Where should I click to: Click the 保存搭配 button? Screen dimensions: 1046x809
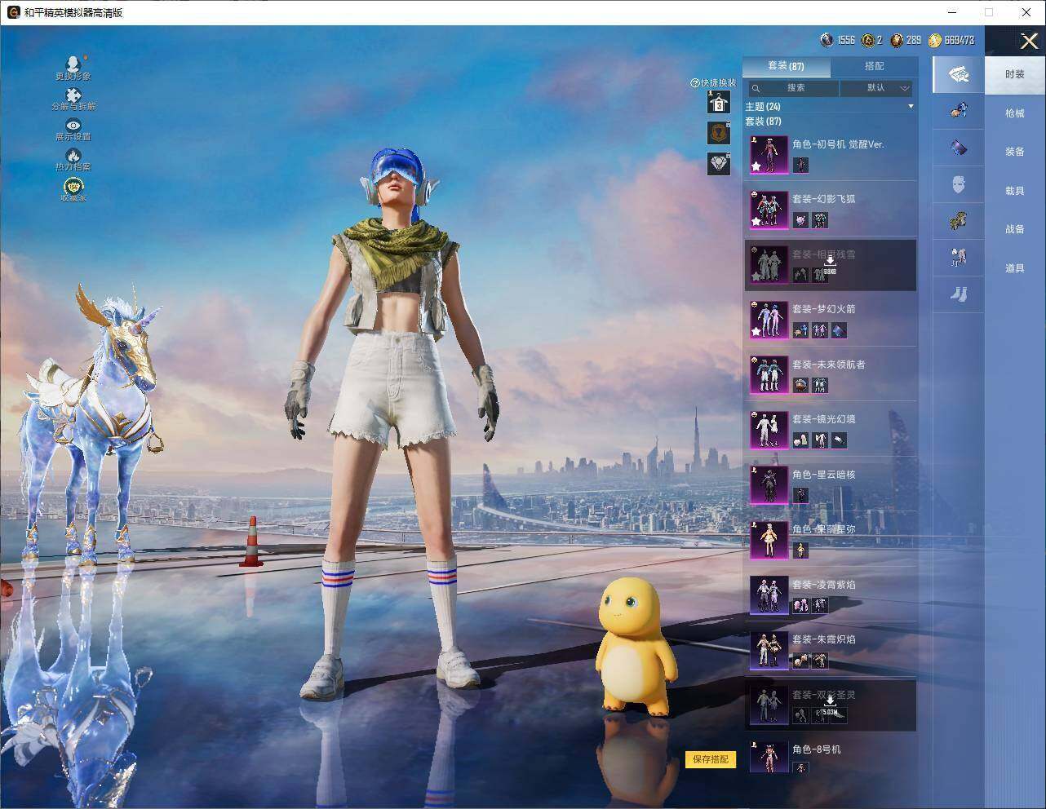point(711,759)
